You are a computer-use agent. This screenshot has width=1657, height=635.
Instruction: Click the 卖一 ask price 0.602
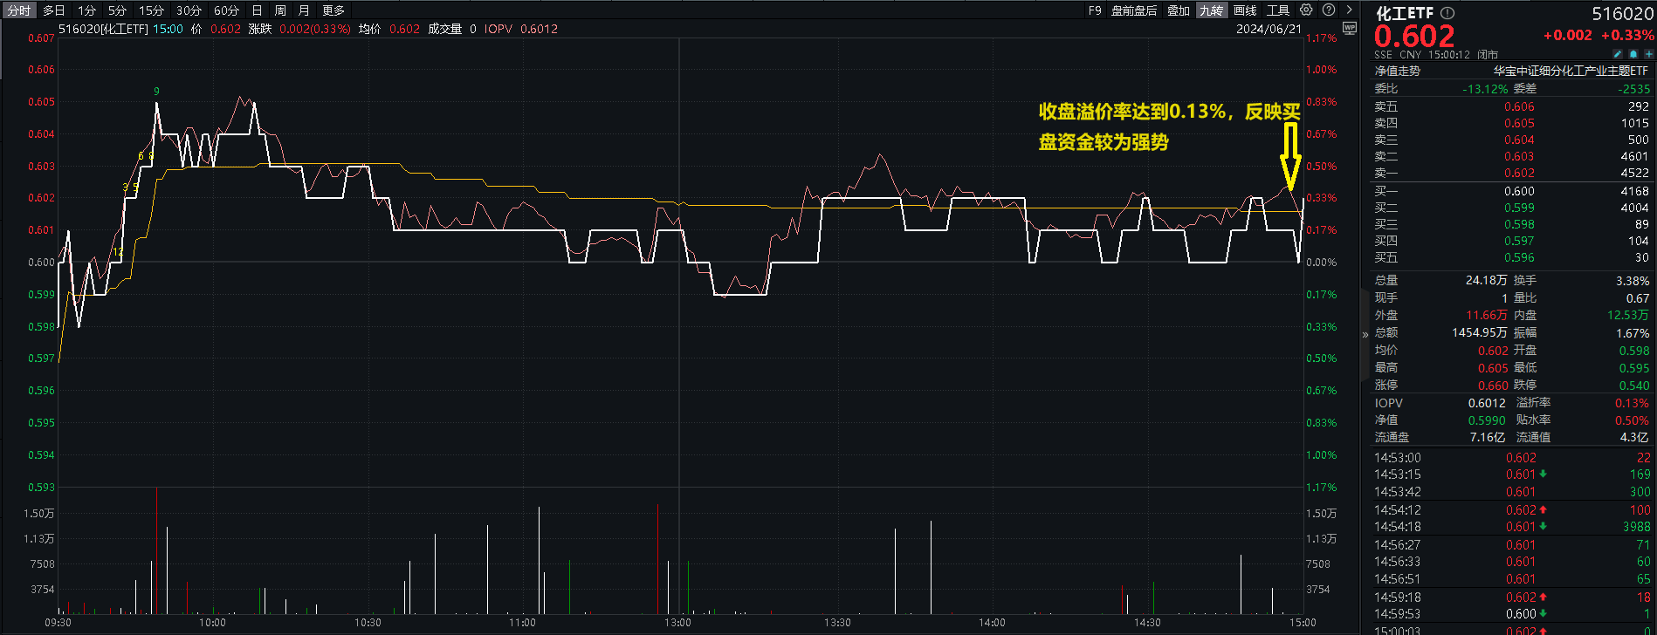click(1519, 173)
